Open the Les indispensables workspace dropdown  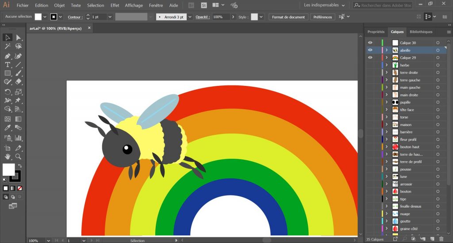coord(325,5)
